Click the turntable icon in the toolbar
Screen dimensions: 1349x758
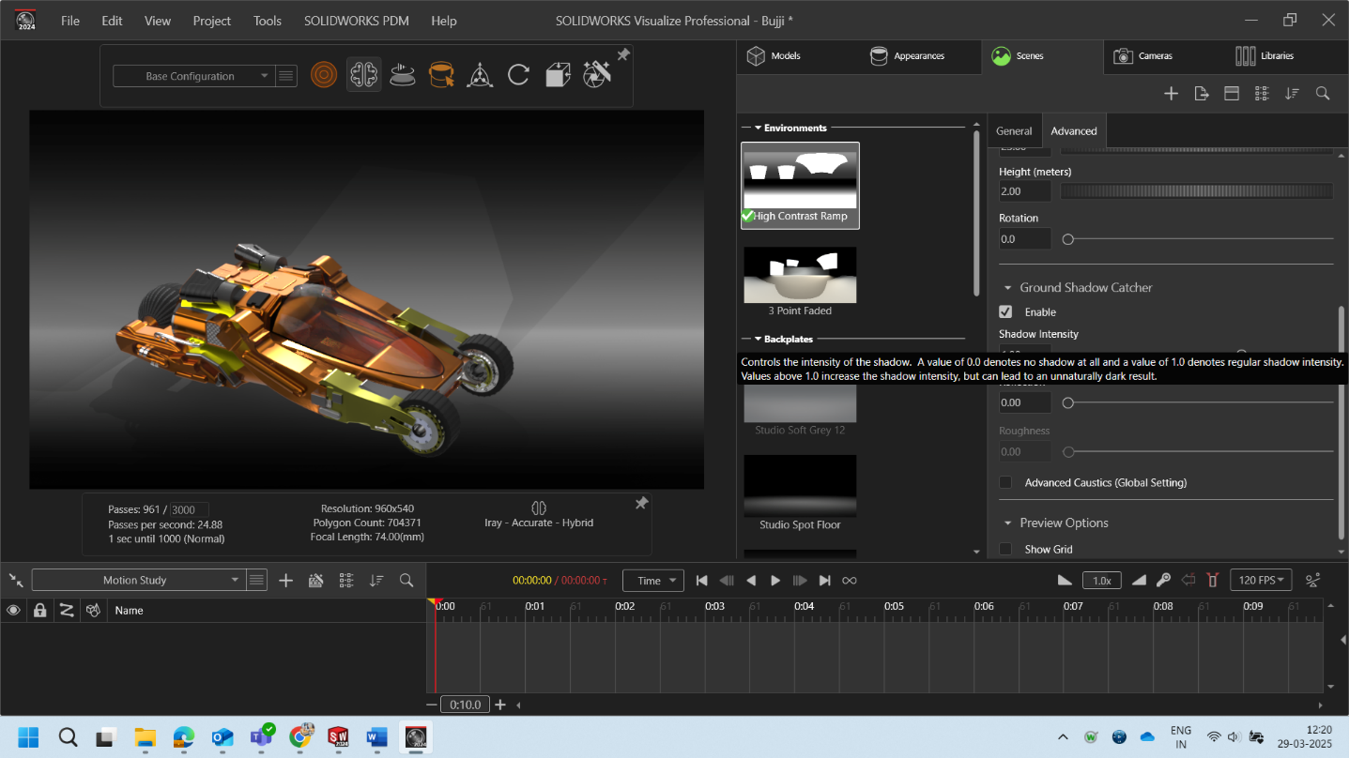pyautogui.click(x=402, y=75)
